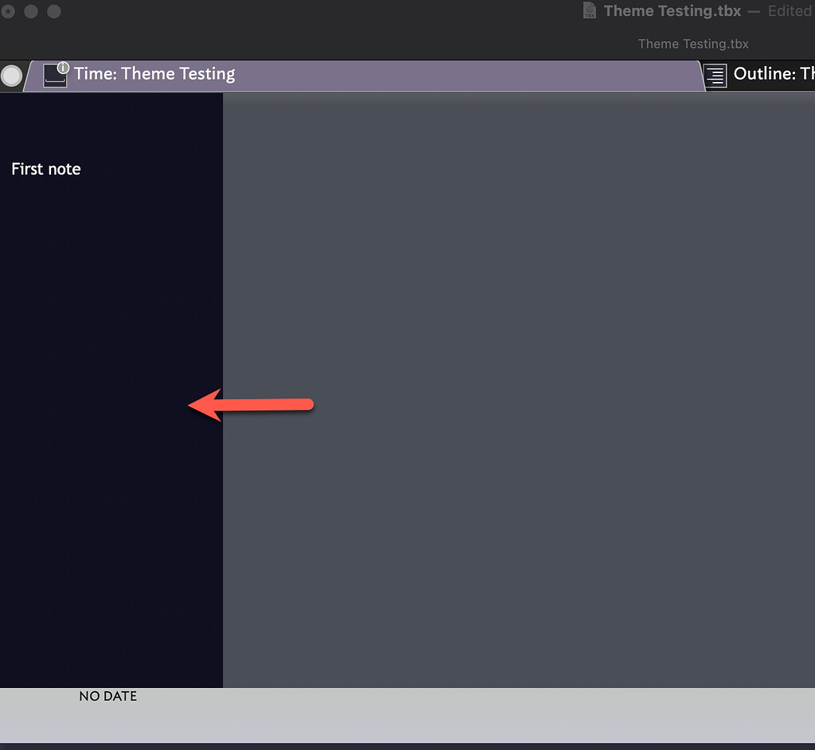
Task: Click the outline view icon on the Outline tab
Action: (714, 74)
